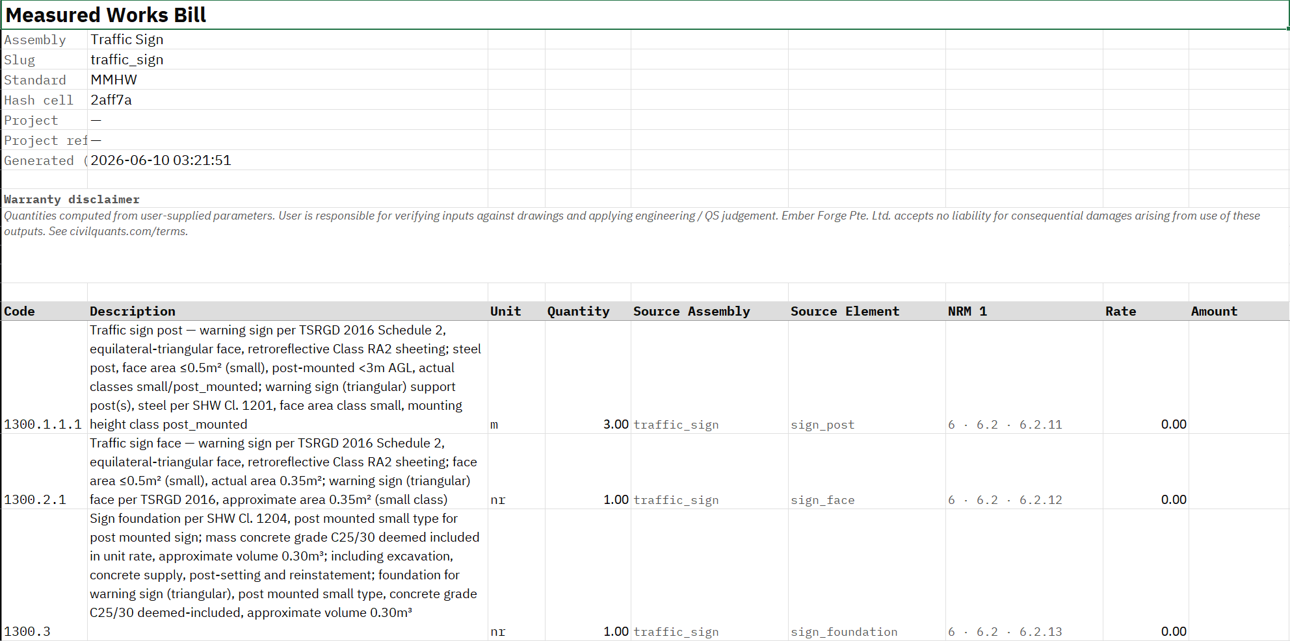
Task: Click the Amount column header
Action: (1239, 311)
